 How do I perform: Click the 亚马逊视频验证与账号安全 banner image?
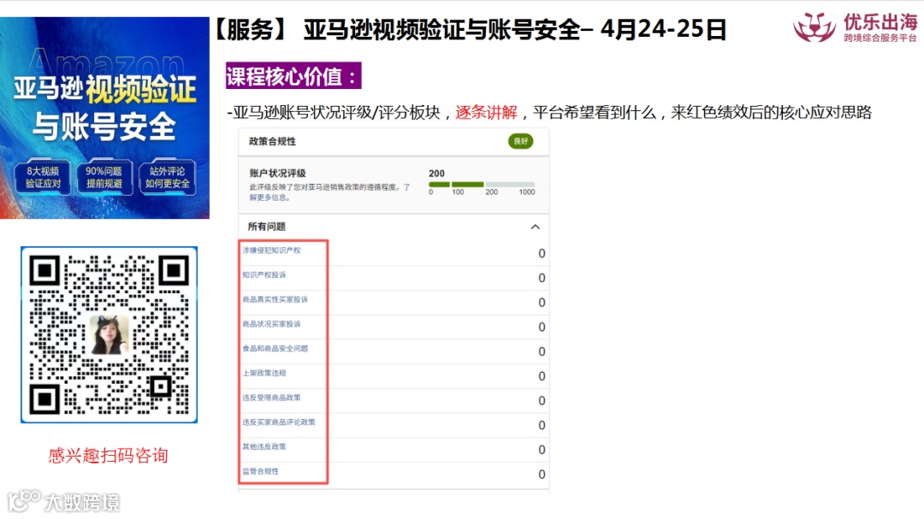coord(104,118)
